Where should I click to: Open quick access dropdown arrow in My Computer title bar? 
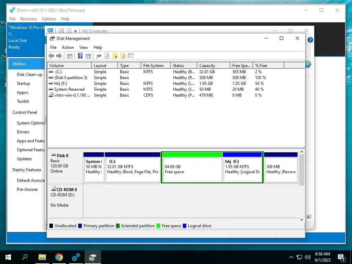click(x=75, y=31)
